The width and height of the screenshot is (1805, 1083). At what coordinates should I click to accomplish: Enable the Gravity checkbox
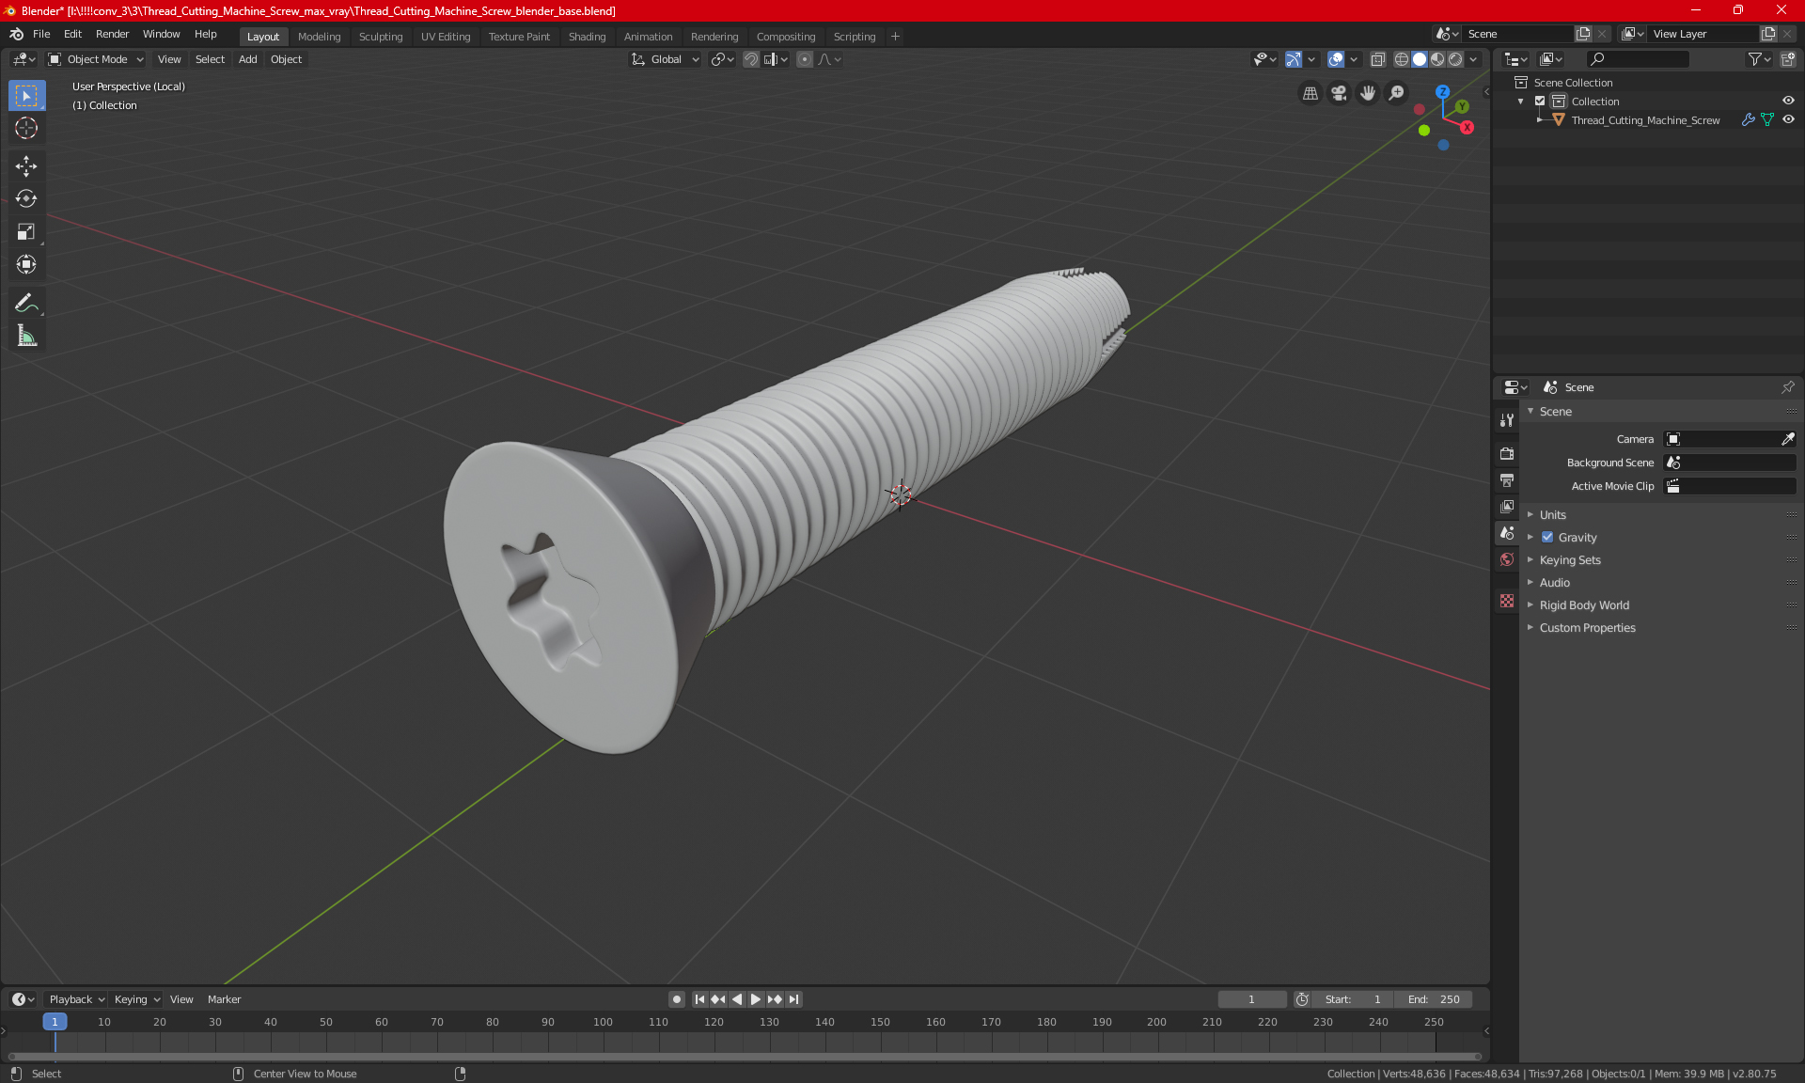pos(1547,538)
